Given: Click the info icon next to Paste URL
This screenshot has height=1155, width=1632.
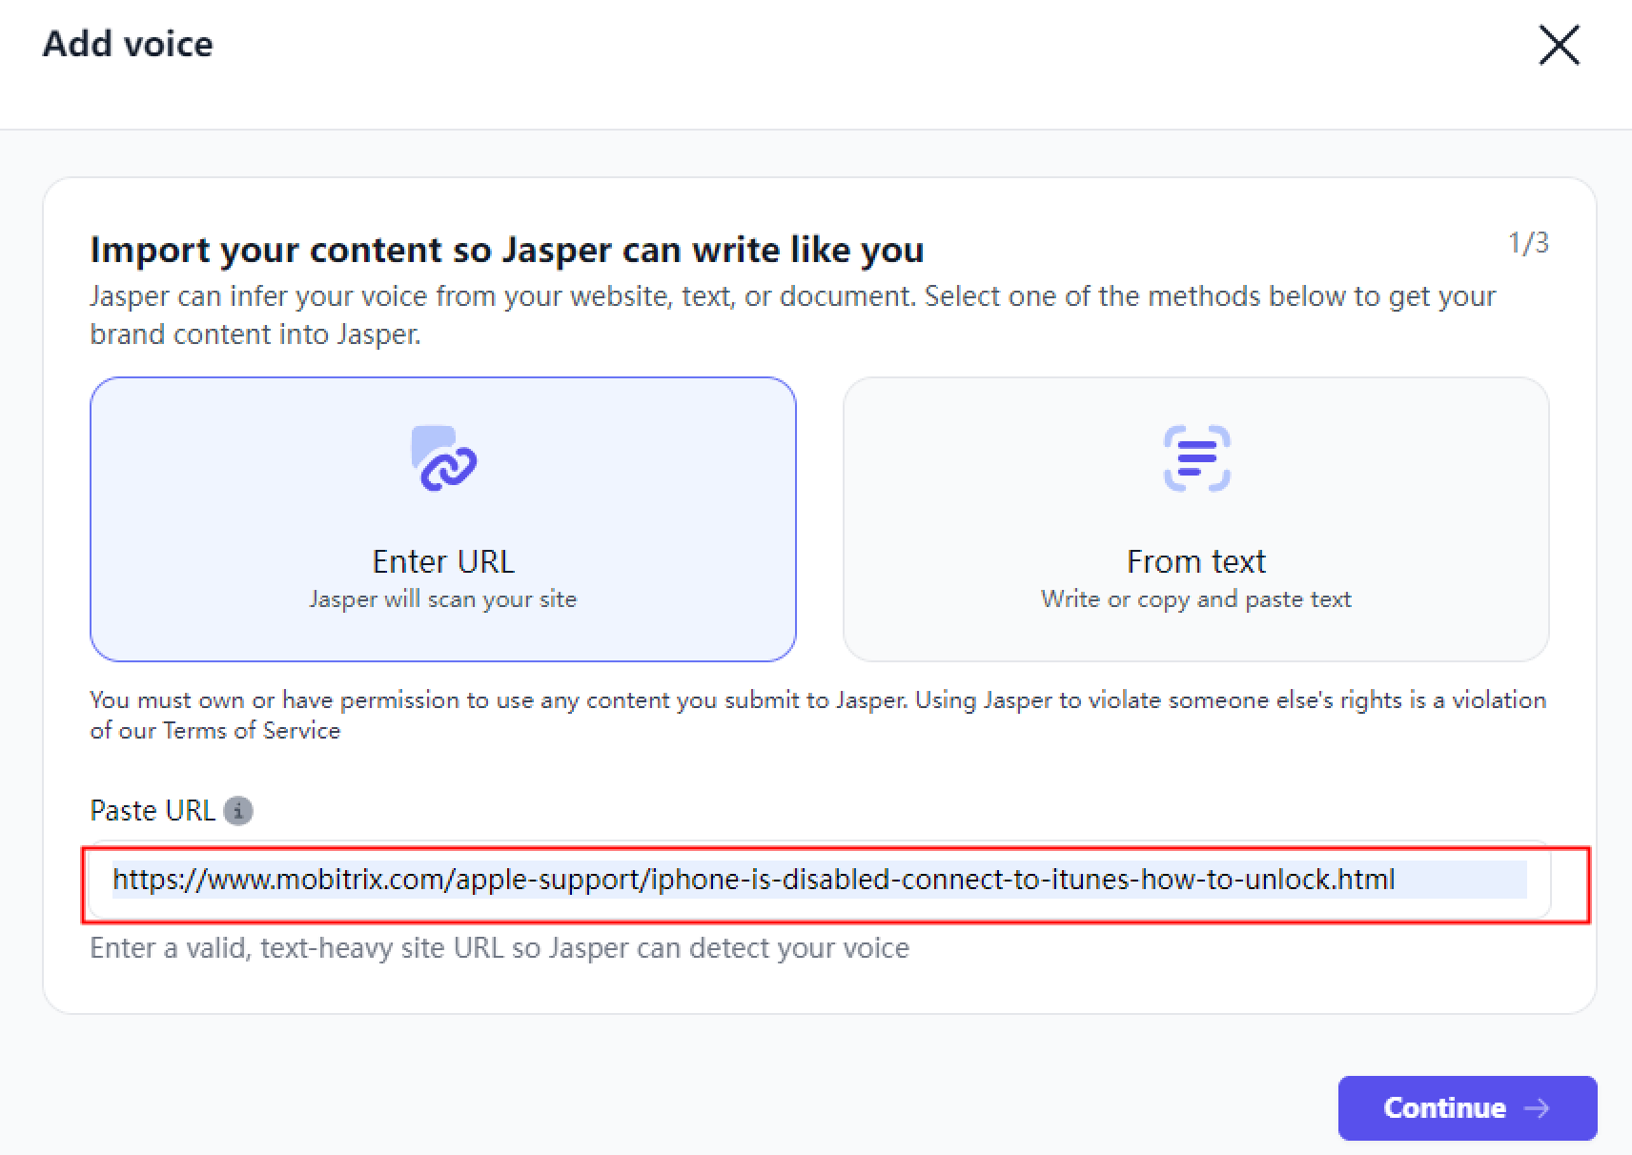Looking at the screenshot, I should tap(238, 811).
